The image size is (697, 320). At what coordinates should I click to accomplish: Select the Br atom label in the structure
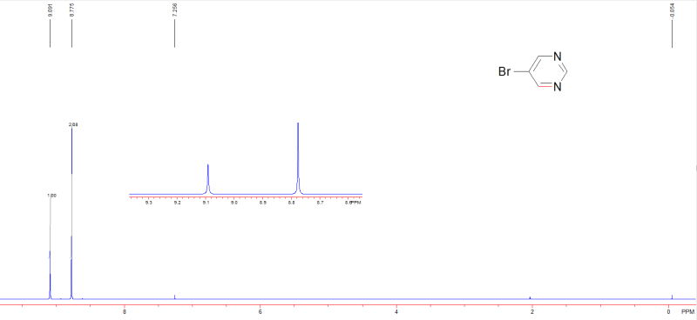[x=504, y=71]
